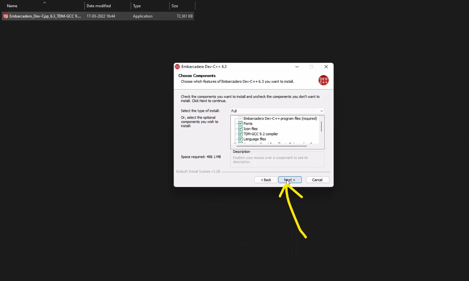The width and height of the screenshot is (469, 281).
Task: Sort by the Size column in Explorer
Action: tap(182, 6)
